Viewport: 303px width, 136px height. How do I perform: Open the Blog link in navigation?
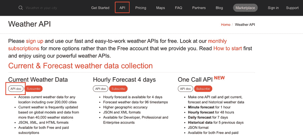tap(219, 8)
